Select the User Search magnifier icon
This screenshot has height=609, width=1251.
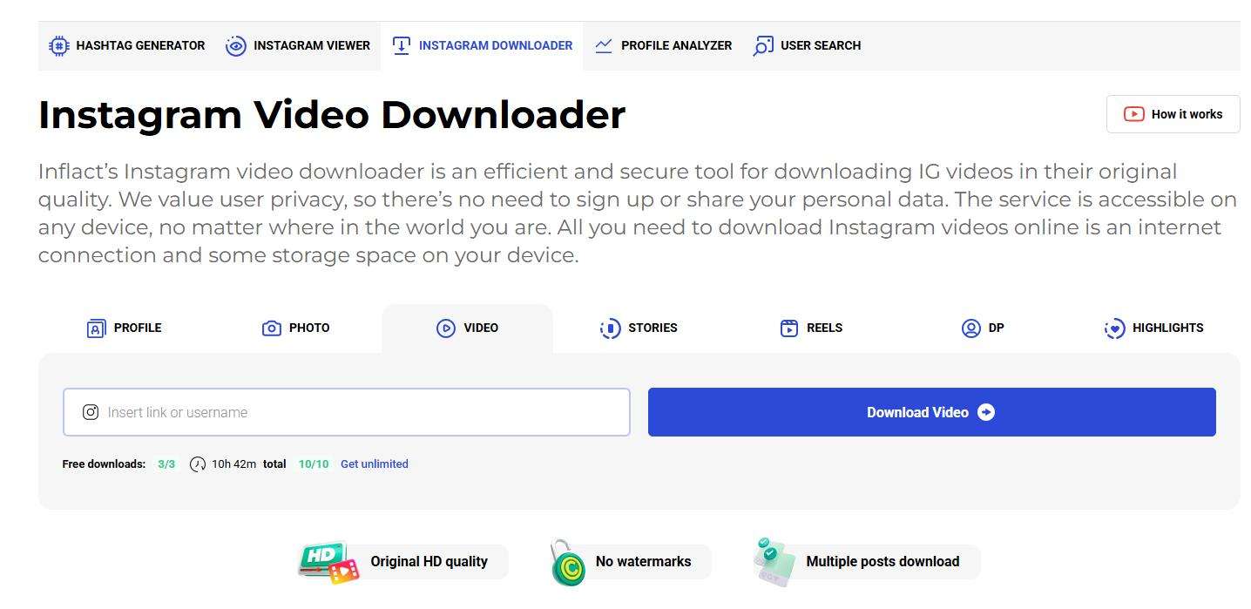[x=762, y=45]
